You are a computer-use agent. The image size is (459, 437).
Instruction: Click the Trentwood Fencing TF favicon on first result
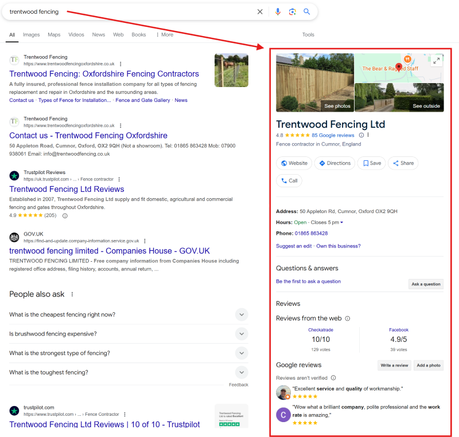(14, 60)
